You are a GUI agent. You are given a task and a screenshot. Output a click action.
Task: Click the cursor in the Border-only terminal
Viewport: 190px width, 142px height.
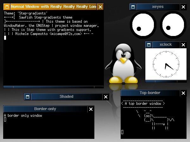(5, 120)
